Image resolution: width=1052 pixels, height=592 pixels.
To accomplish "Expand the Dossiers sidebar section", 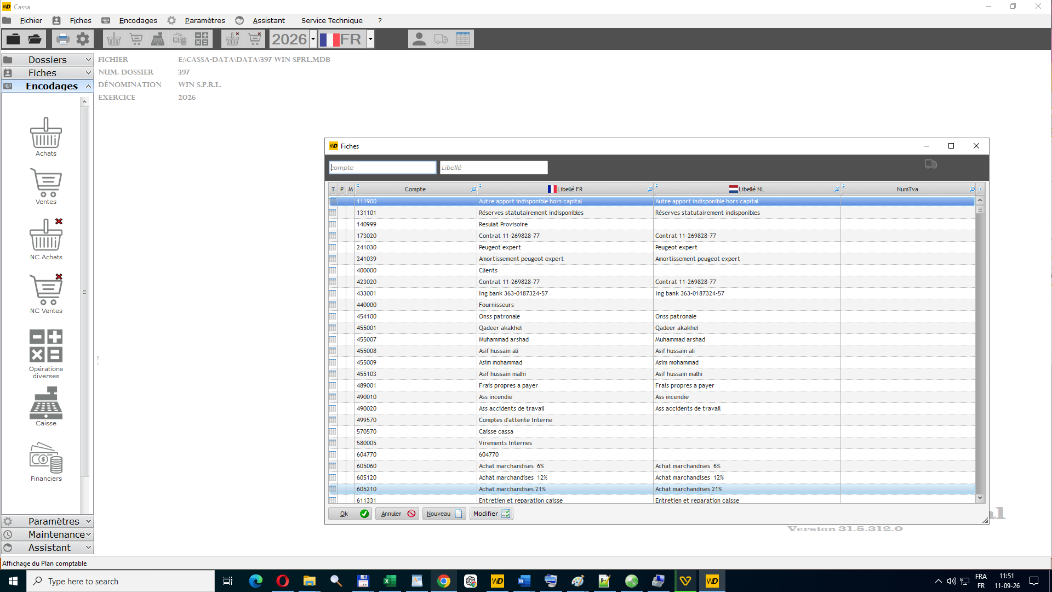I will pyautogui.click(x=47, y=59).
